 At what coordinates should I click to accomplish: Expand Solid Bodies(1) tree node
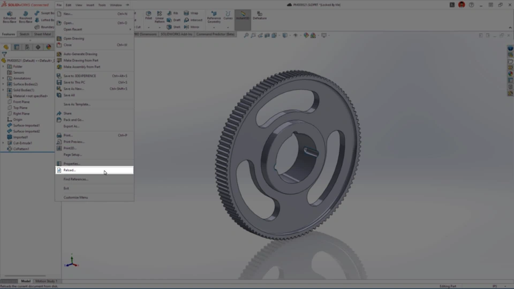tap(3, 90)
